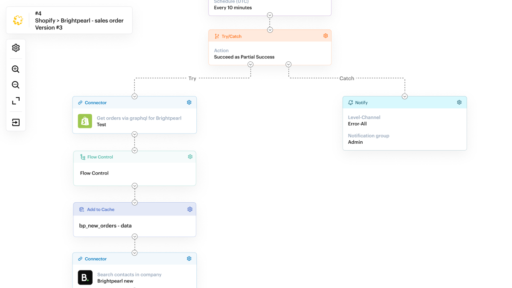Viewport: 512px width, 288px height.
Task: Open flow settings gear in left toolbar
Action: (16, 48)
